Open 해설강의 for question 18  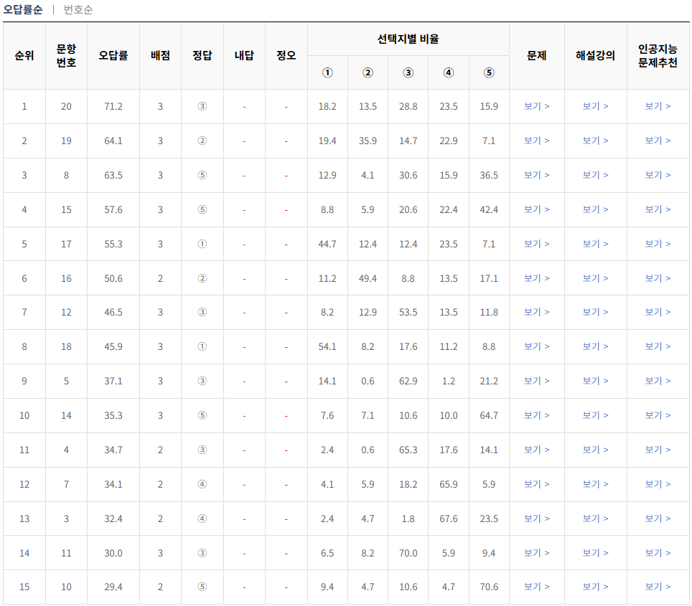pyautogui.click(x=596, y=346)
